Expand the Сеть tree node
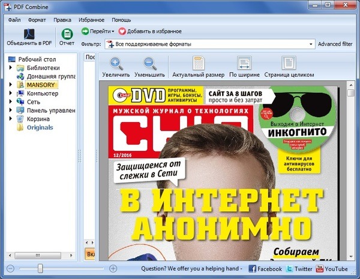360x279 pixels. [x=11, y=101]
